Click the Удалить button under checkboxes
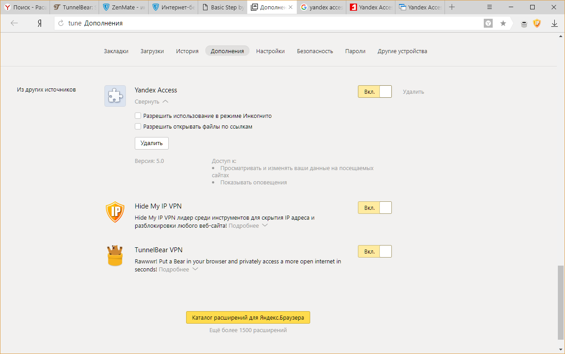The image size is (565, 354). click(x=152, y=143)
